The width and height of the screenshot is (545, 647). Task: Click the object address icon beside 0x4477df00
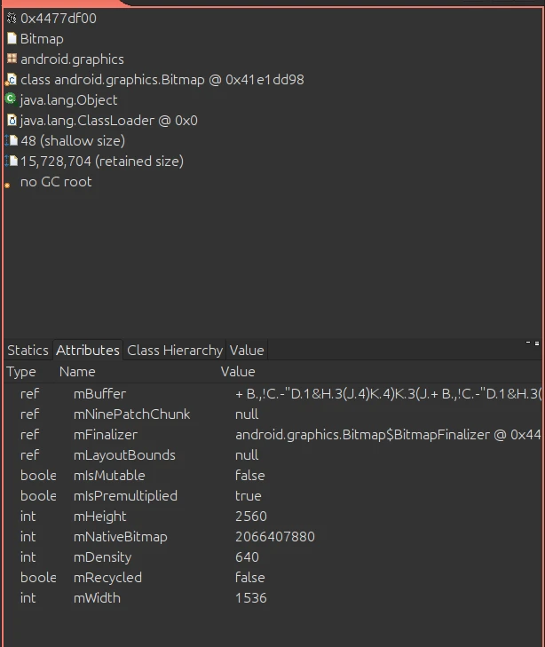pyautogui.click(x=12, y=18)
